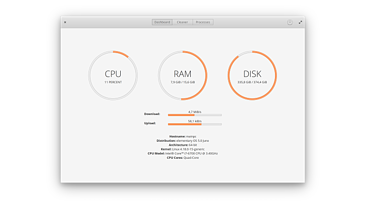Viewport: 366px width, 206px height.
Task: Click the DISK usage circular gauge
Action: [252, 75]
